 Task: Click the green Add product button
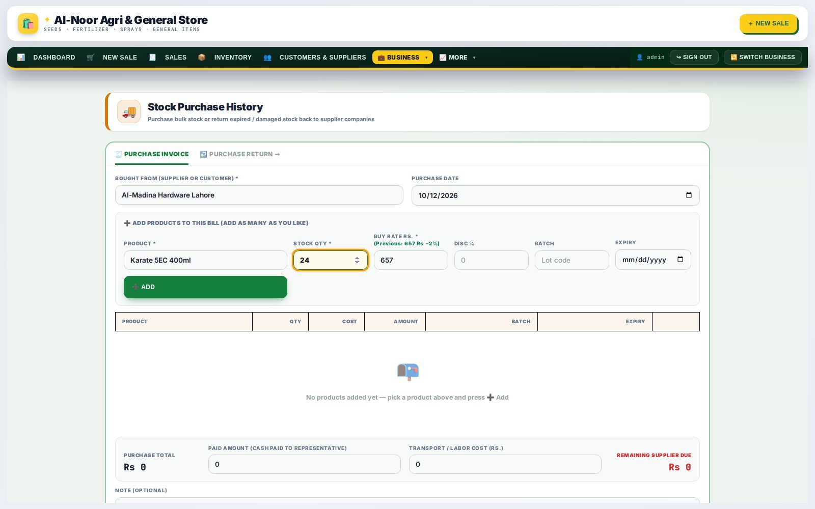205,287
